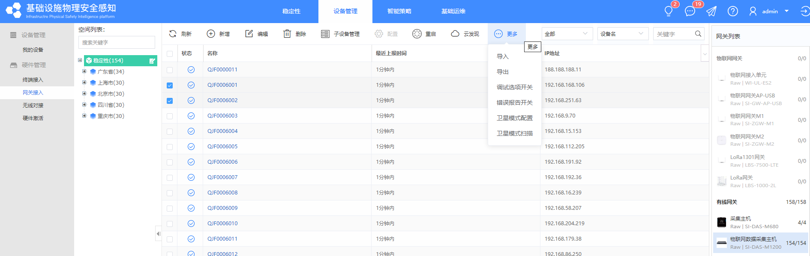
Task: Open the chat messages icon with 19 badge
Action: 690,11
